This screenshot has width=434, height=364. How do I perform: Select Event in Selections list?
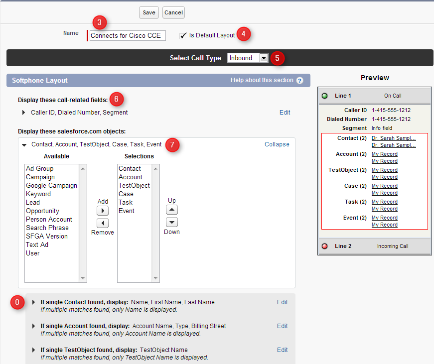point(127,211)
